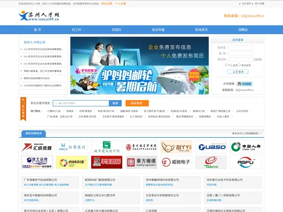The width and height of the screenshot is (283, 212).
Task: Click the 个人注册 link at top
Action: pyautogui.click(x=120, y=4)
